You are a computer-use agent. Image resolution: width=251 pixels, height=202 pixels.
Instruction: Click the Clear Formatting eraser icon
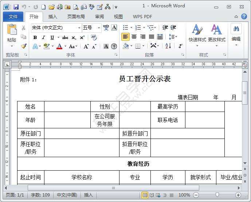(94, 38)
